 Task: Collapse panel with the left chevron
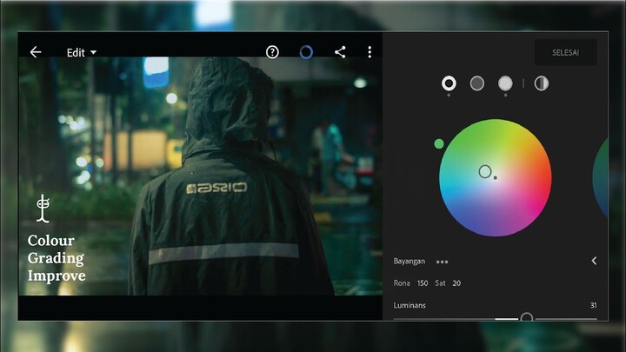point(594,261)
